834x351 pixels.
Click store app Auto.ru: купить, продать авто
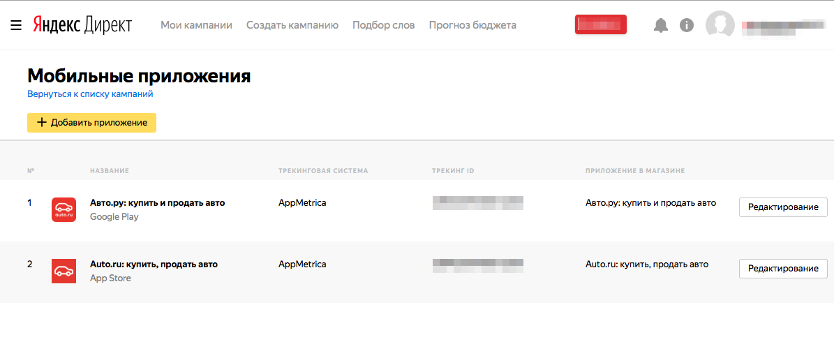coord(647,264)
